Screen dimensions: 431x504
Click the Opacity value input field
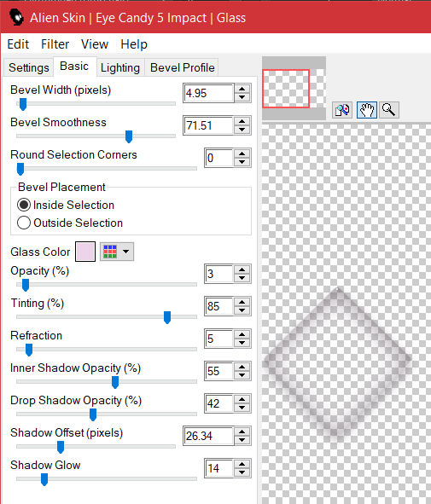(x=218, y=274)
